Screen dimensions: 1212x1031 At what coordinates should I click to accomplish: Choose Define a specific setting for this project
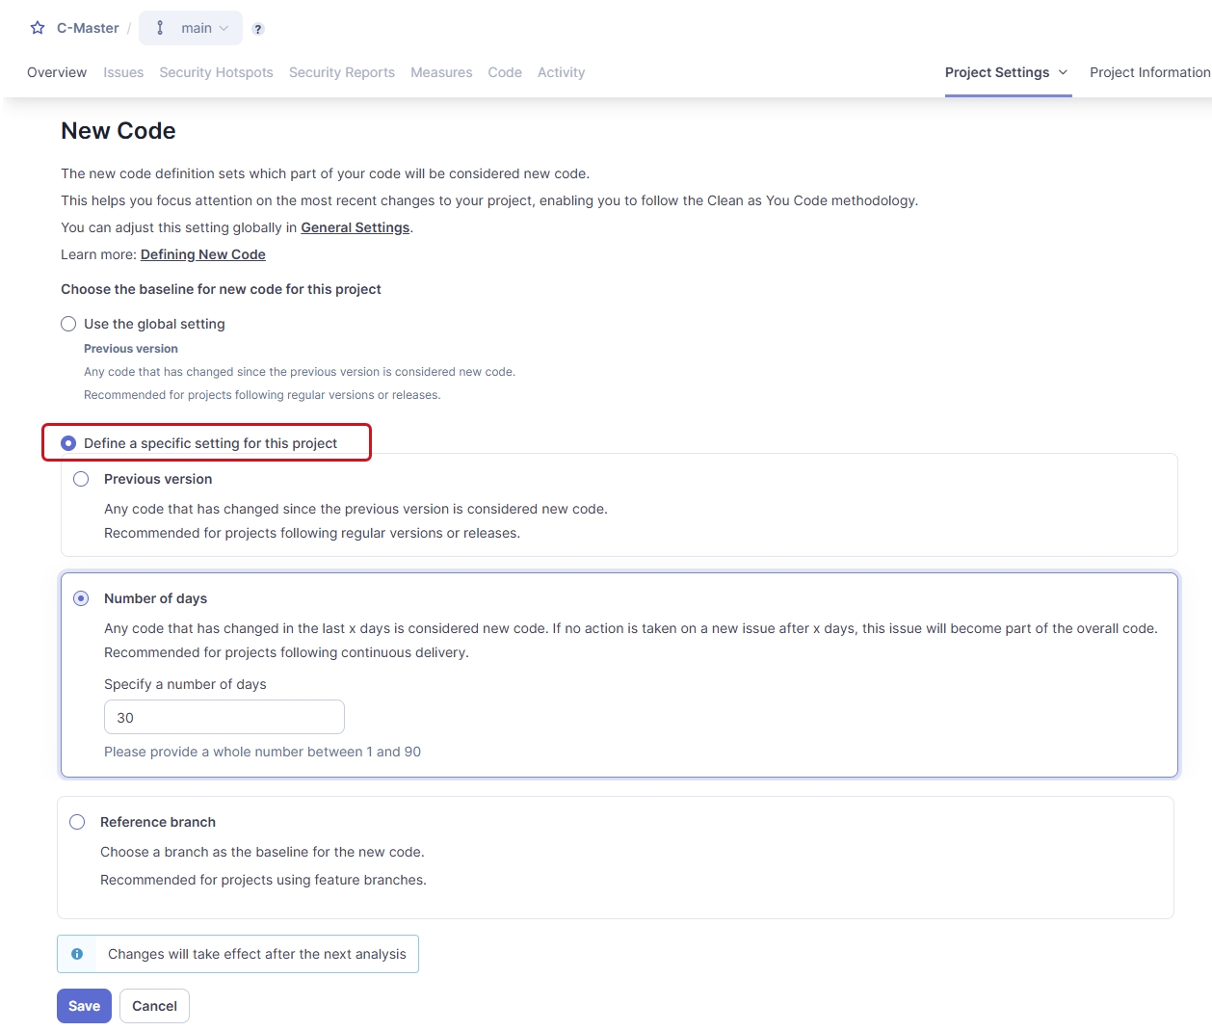click(68, 443)
